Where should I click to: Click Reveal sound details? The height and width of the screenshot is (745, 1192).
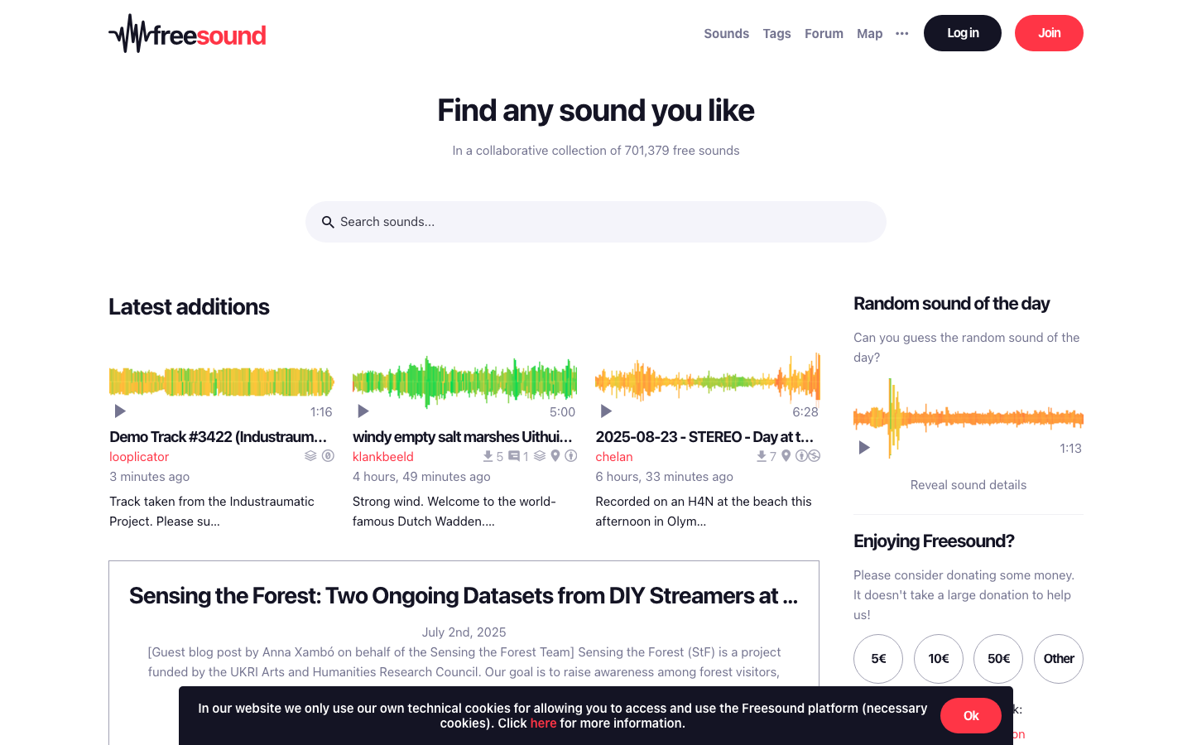[968, 485]
